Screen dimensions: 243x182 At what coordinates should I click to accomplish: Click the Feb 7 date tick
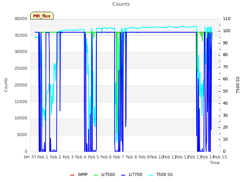[x=118, y=157]
